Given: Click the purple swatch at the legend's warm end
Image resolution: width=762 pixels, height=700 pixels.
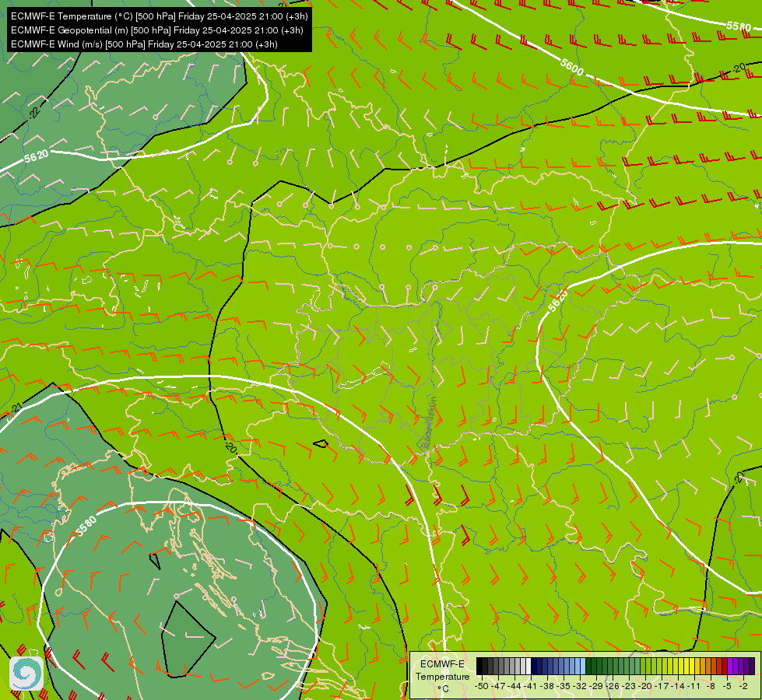Looking at the screenshot, I should 752,666.
